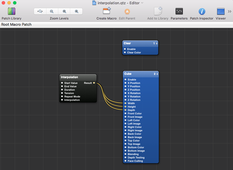Change the Clear patch layer order stepper

(157, 43)
